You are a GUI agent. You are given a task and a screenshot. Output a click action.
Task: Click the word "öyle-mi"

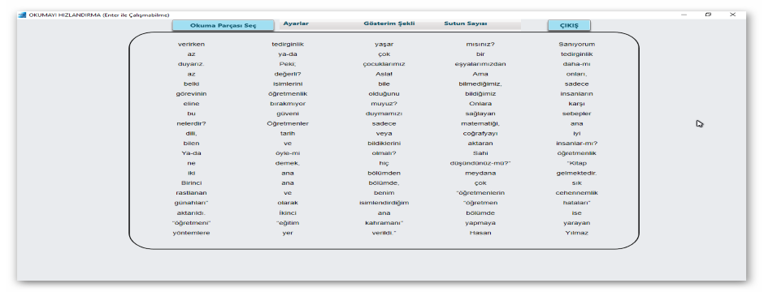point(288,153)
